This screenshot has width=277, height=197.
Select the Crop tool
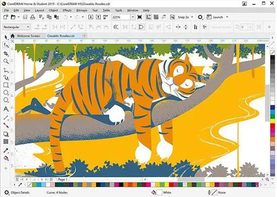point(6,54)
